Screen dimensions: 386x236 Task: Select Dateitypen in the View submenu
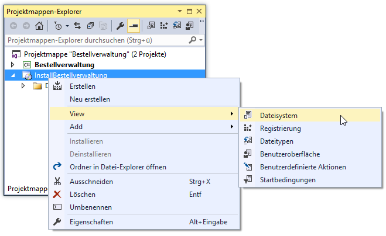[x=310, y=141]
